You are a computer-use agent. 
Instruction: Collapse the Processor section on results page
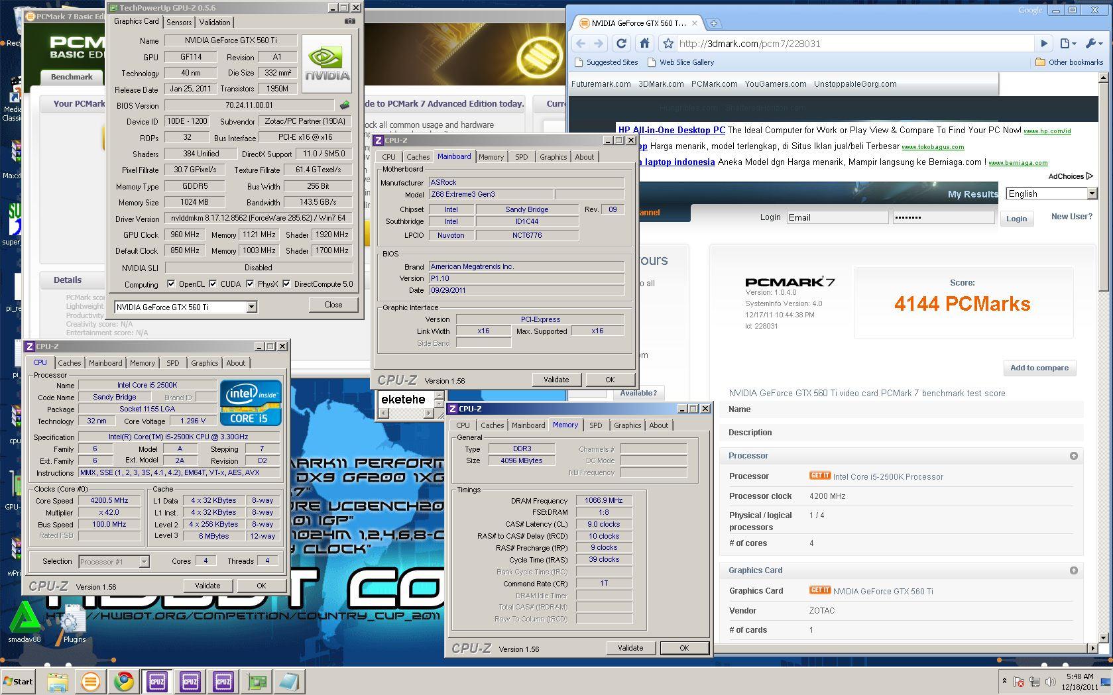tap(1073, 456)
